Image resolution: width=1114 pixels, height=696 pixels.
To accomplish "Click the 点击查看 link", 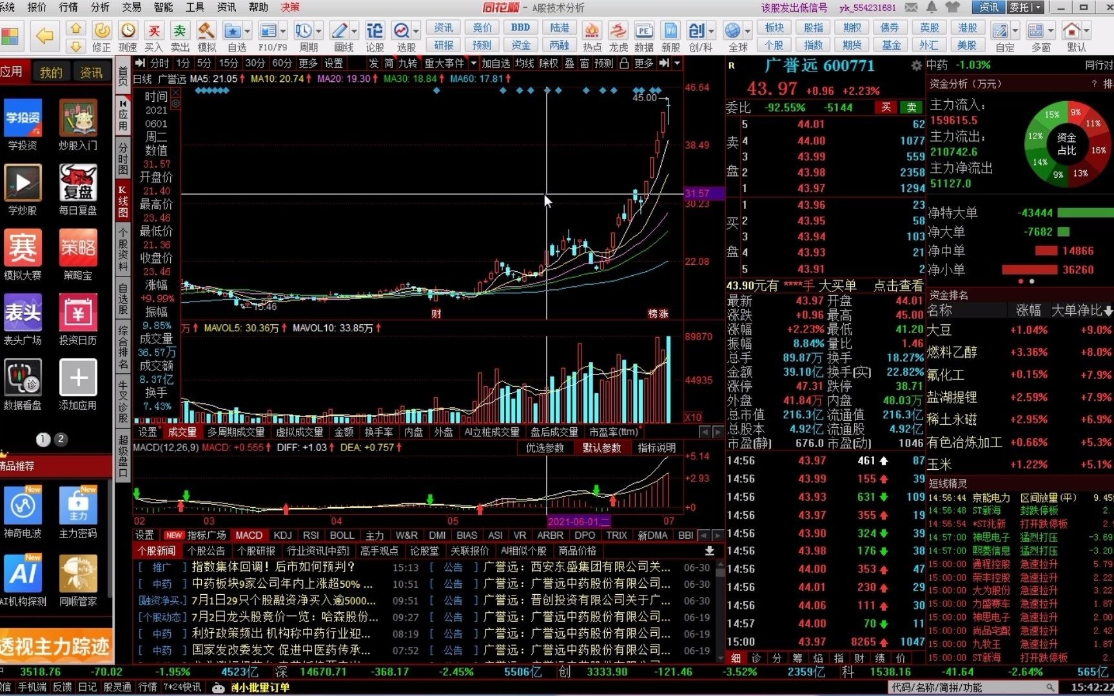I will point(898,286).
